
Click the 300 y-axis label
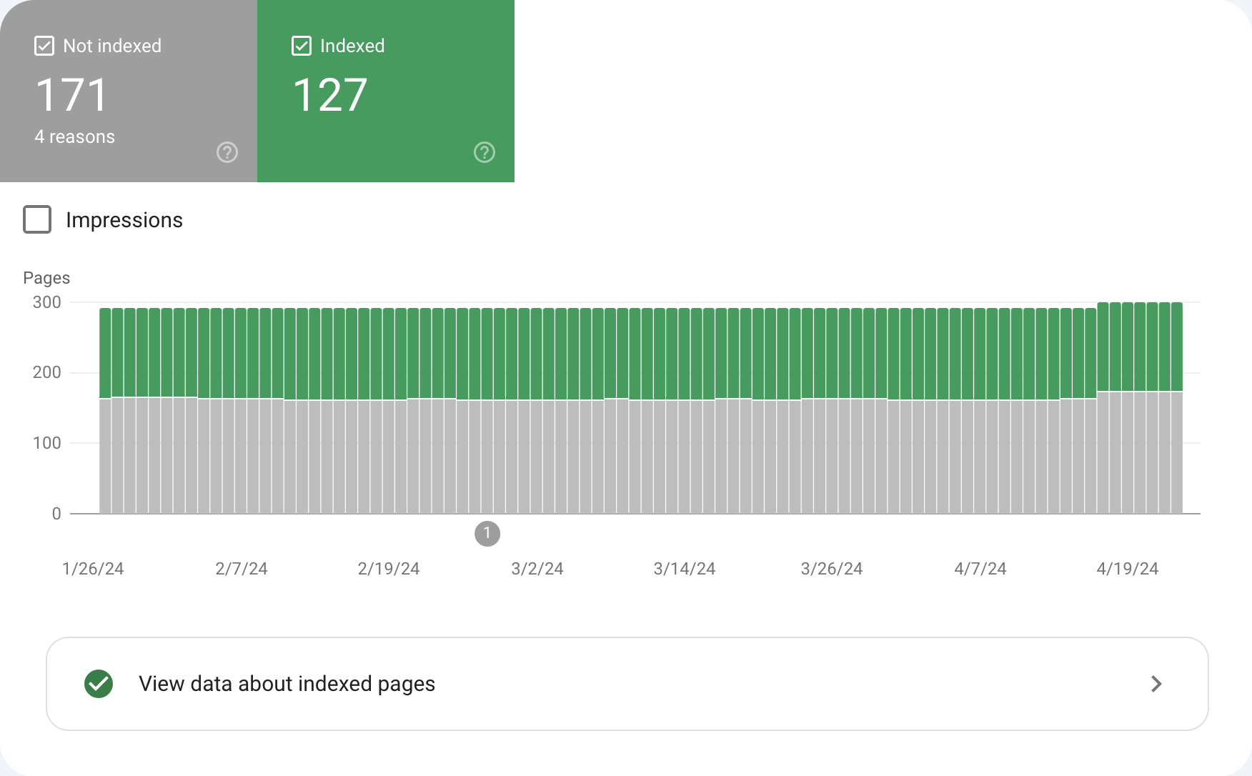[47, 302]
